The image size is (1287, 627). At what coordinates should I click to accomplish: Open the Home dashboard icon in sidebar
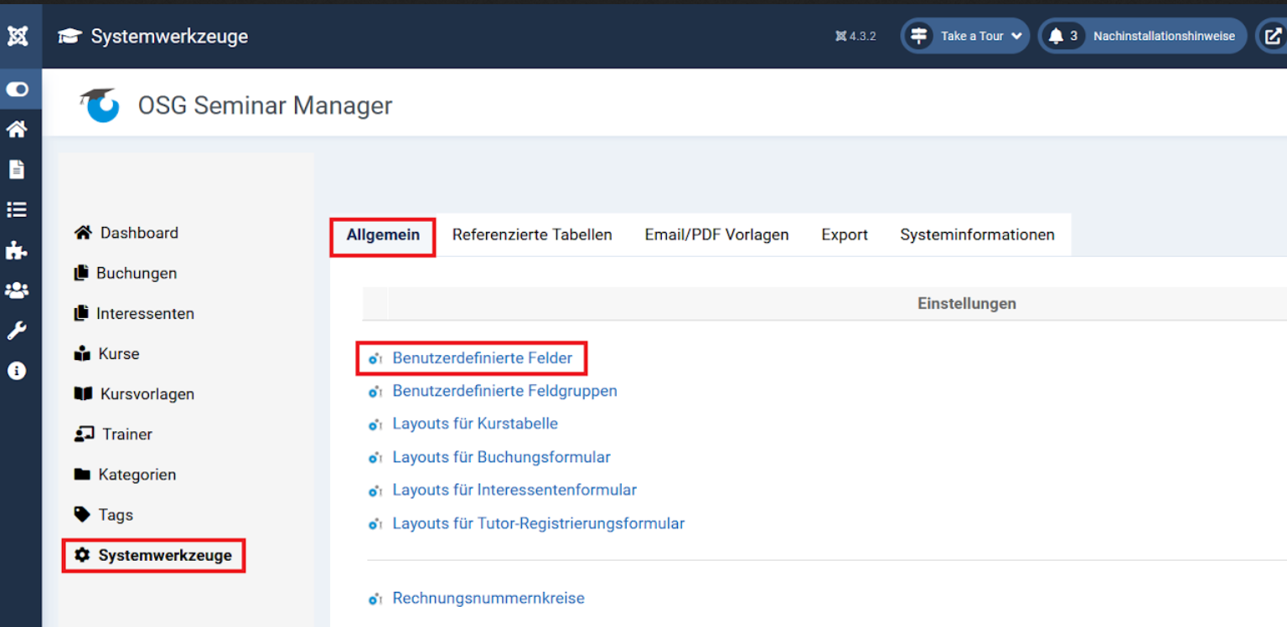(x=17, y=129)
